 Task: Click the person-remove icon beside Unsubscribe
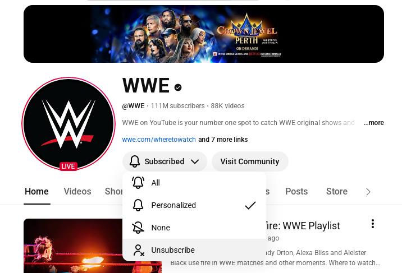pos(139,250)
